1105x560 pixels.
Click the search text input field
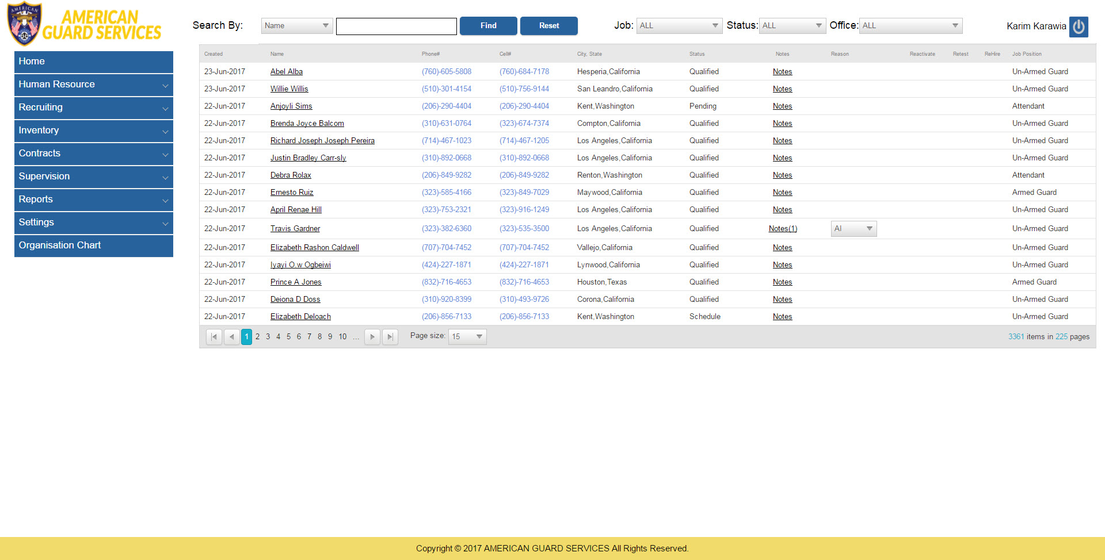[x=396, y=26]
